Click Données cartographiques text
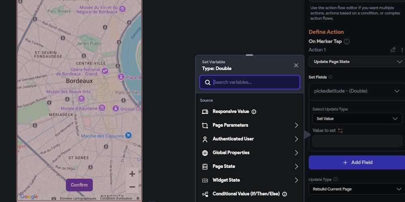The height and width of the screenshot is (202, 405). coord(78,199)
